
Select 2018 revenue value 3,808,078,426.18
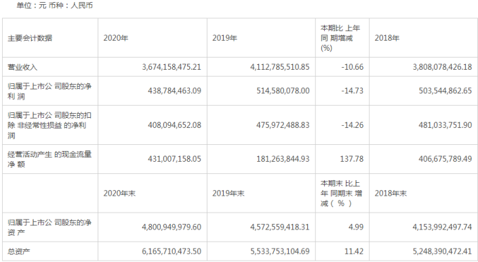click(442, 67)
